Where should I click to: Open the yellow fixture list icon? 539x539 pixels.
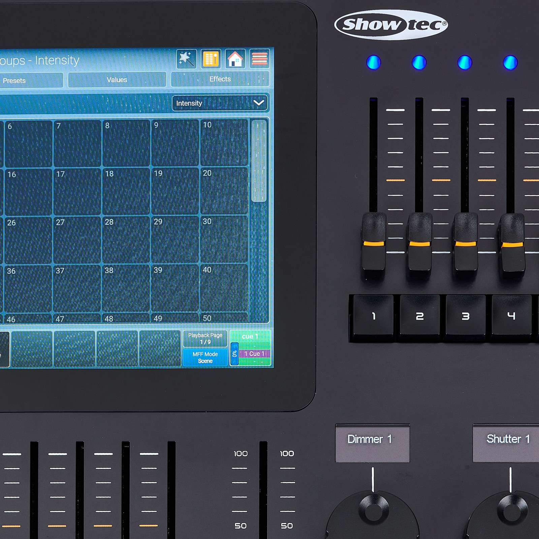click(211, 59)
